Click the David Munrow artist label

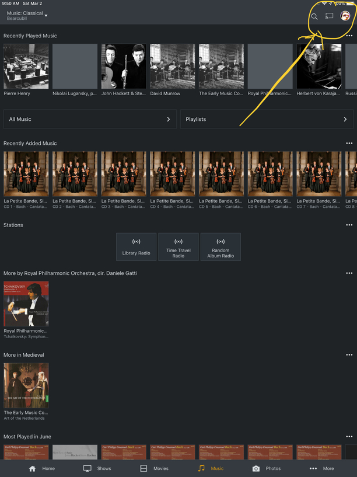165,93
